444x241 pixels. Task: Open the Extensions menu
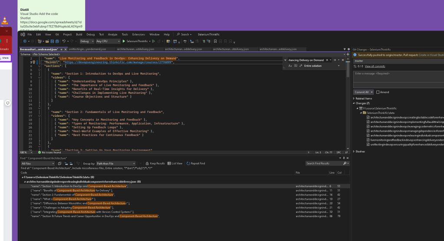coord(138,35)
